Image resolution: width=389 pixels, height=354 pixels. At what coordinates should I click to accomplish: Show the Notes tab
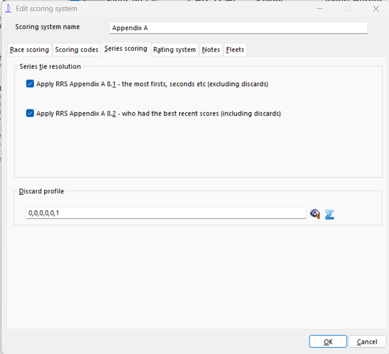coord(211,50)
